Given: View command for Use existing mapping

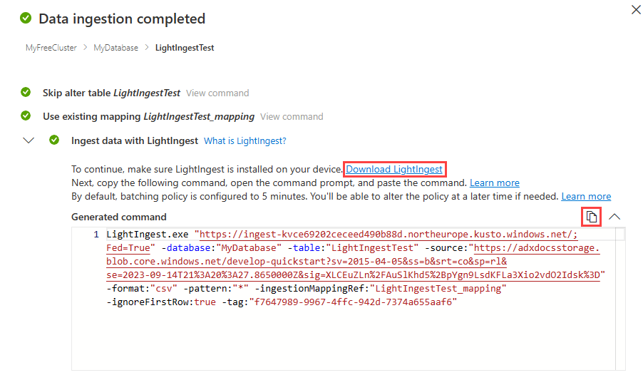Looking at the screenshot, I should [292, 116].
